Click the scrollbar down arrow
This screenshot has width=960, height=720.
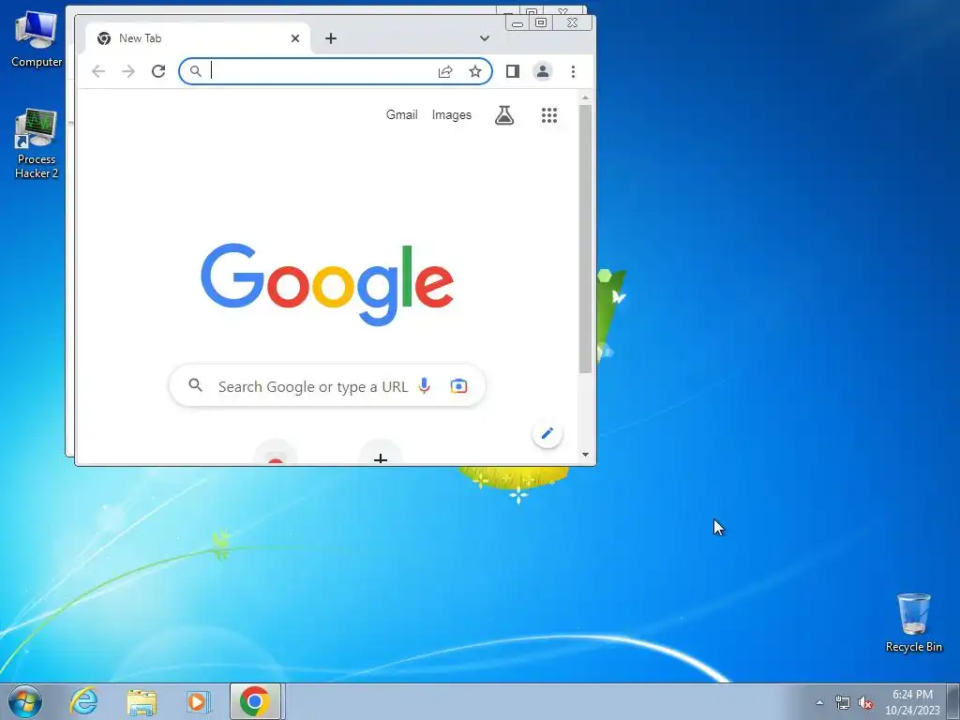coord(585,455)
